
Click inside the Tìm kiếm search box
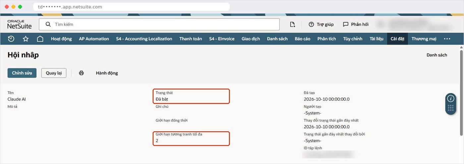click(x=159, y=24)
